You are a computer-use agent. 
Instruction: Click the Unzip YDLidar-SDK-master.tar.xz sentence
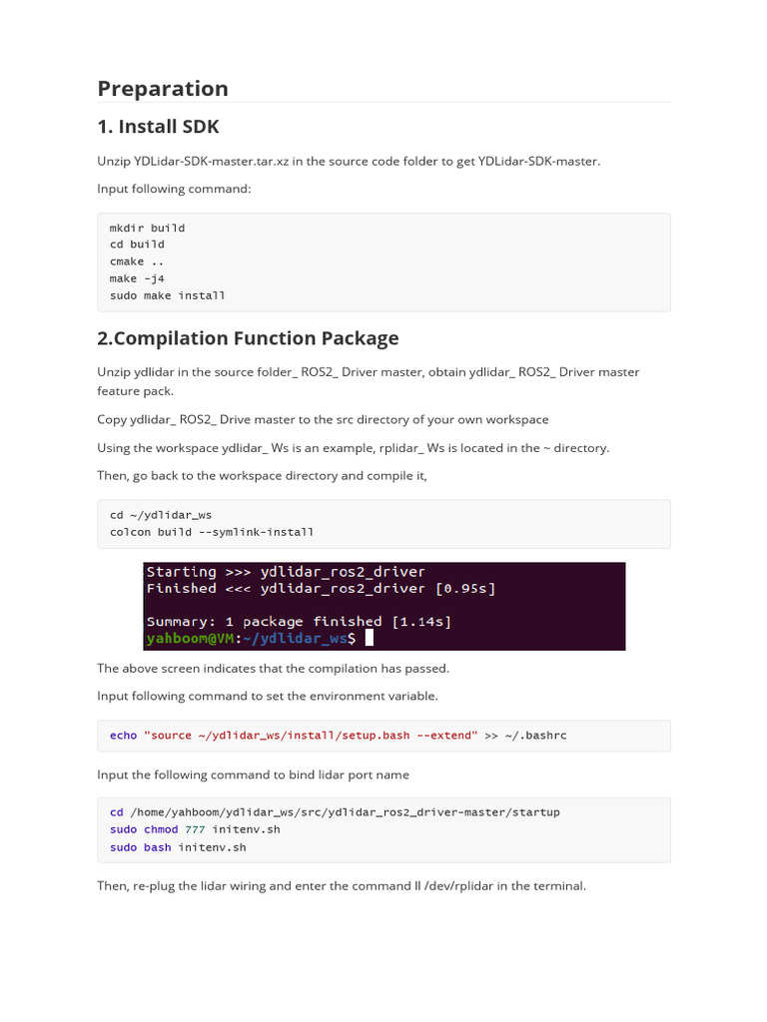coord(349,161)
